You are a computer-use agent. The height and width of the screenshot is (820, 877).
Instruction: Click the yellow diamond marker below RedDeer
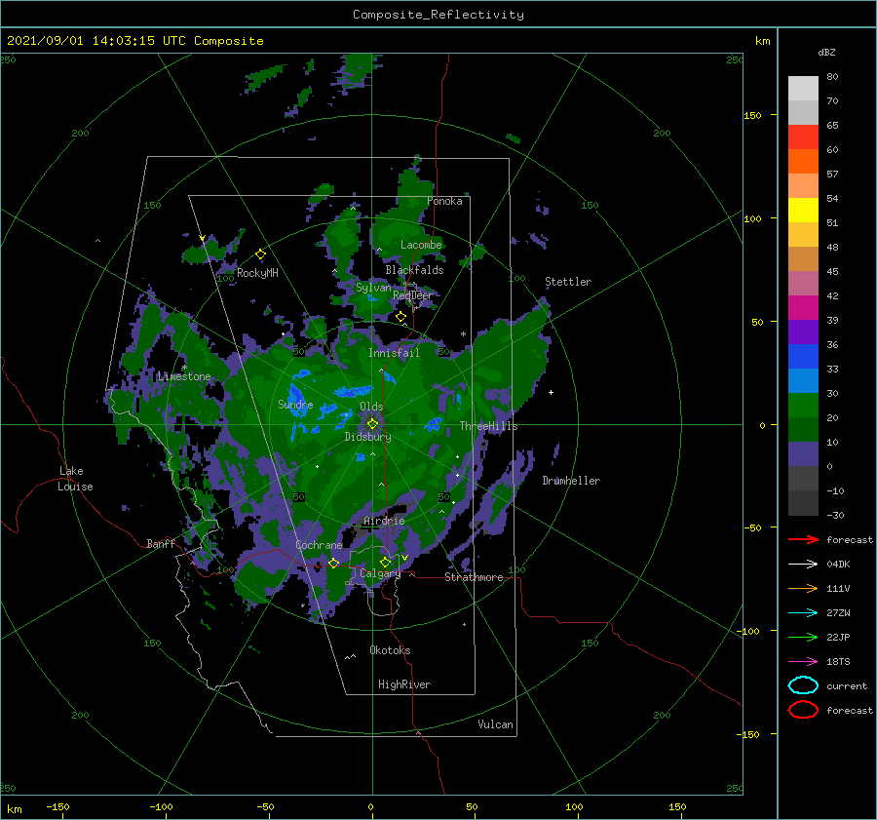400,317
